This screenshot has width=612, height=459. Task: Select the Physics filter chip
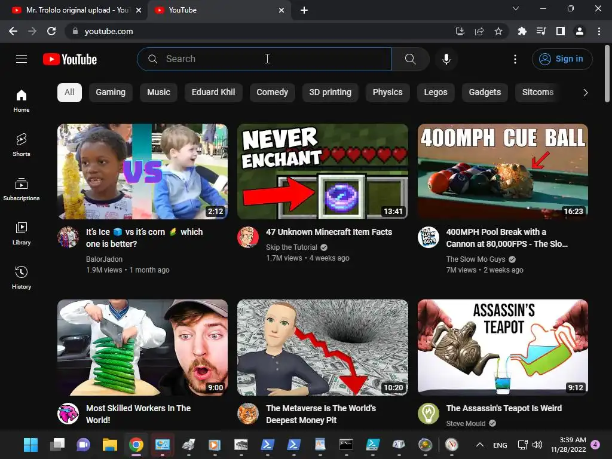pyautogui.click(x=387, y=93)
